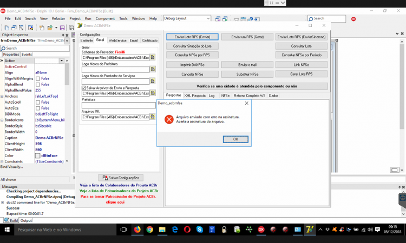The image size is (406, 243).
Task: Open frmDemo_ACBrNFSe component selector dropdown
Action: [x=67, y=41]
